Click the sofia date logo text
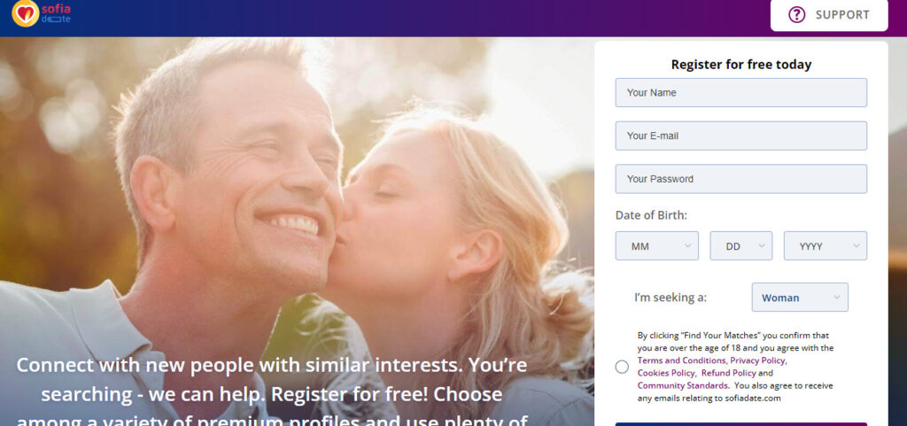The image size is (907, 426). (56, 13)
